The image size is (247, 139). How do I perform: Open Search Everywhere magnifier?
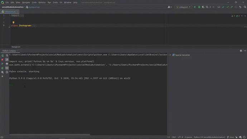click(x=245, y=7)
